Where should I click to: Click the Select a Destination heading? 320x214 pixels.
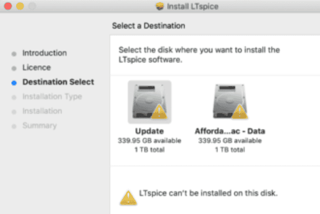coord(148,26)
